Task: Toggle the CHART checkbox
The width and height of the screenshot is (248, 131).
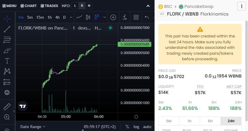Action: pos(22,6)
